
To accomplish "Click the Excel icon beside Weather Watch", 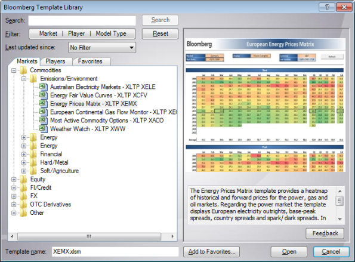I will (43, 129).
